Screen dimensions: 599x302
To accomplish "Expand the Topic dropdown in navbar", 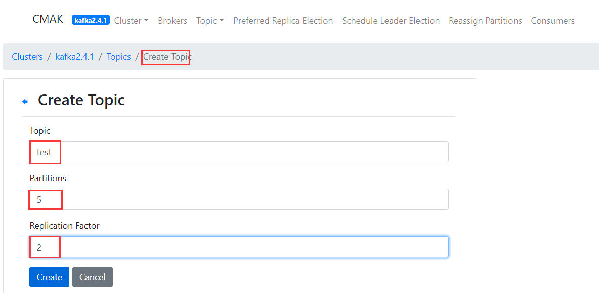I will pyautogui.click(x=210, y=21).
